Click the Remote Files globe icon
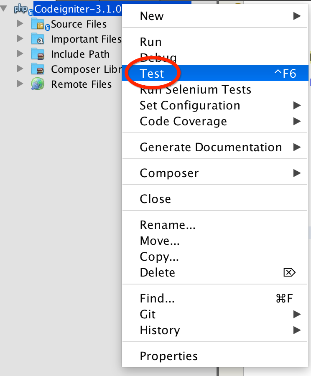 point(38,84)
